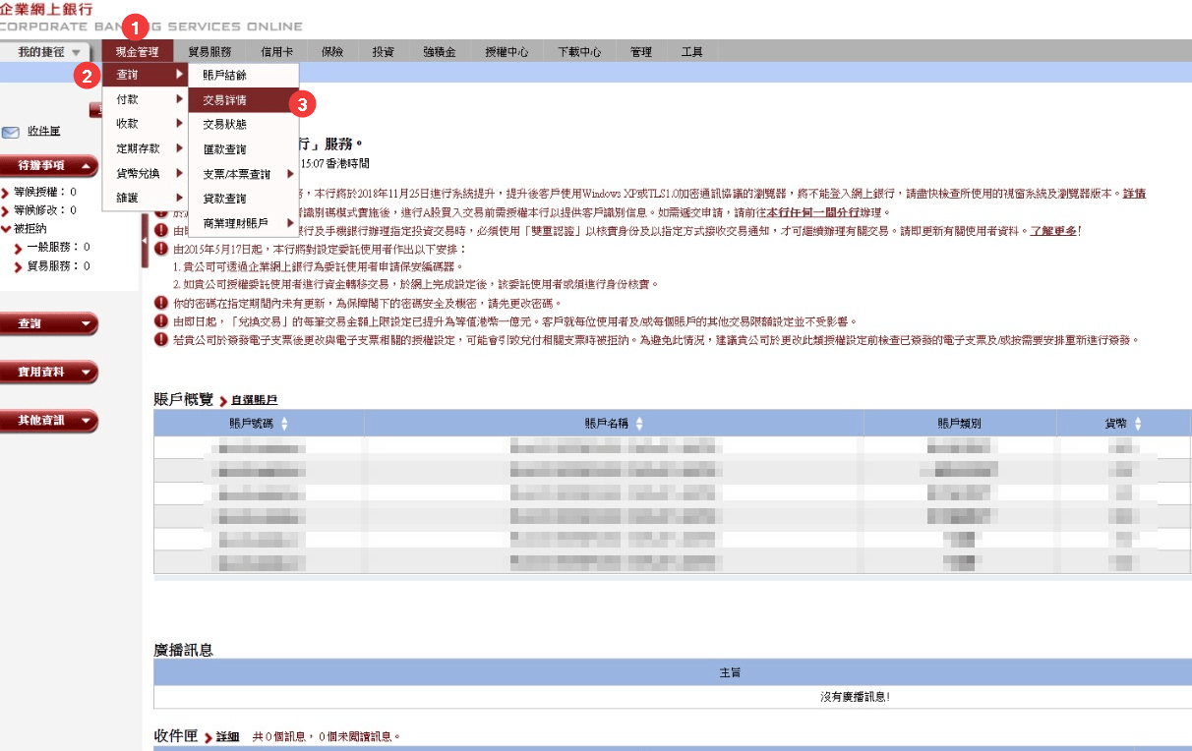Click the red arrow next to 詳細
This screenshot has height=751, width=1192.
click(209, 737)
